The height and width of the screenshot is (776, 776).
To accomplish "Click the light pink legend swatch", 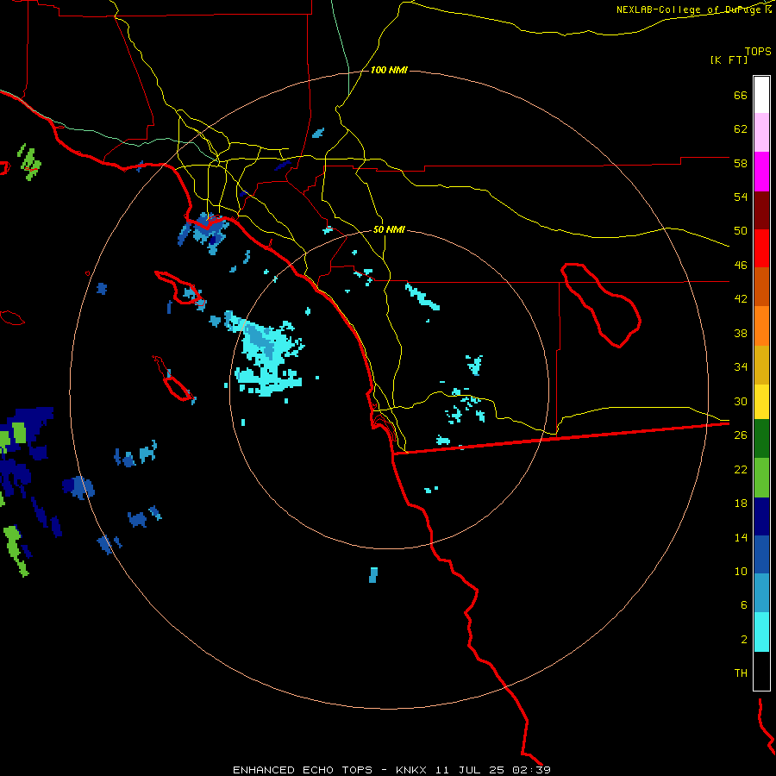I will tap(761, 132).
